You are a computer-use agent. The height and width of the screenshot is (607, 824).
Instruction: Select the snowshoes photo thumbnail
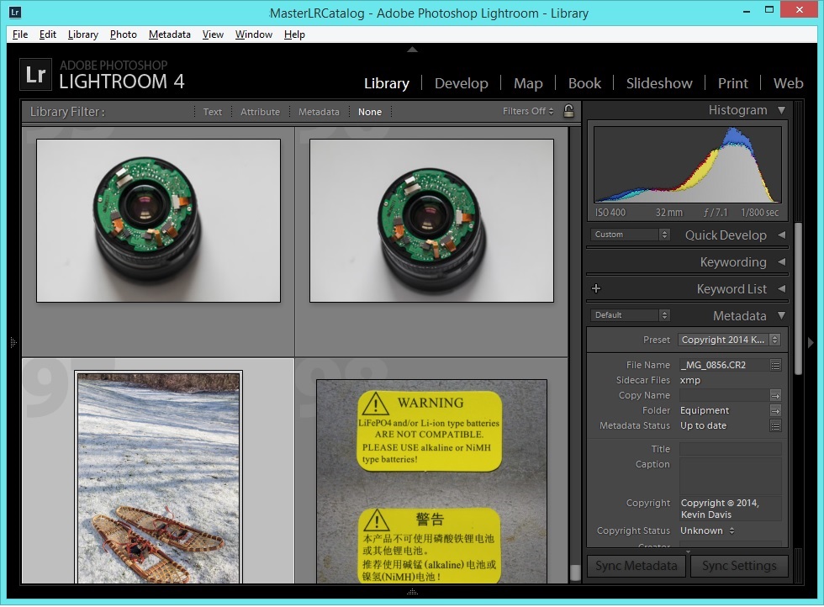[158, 478]
